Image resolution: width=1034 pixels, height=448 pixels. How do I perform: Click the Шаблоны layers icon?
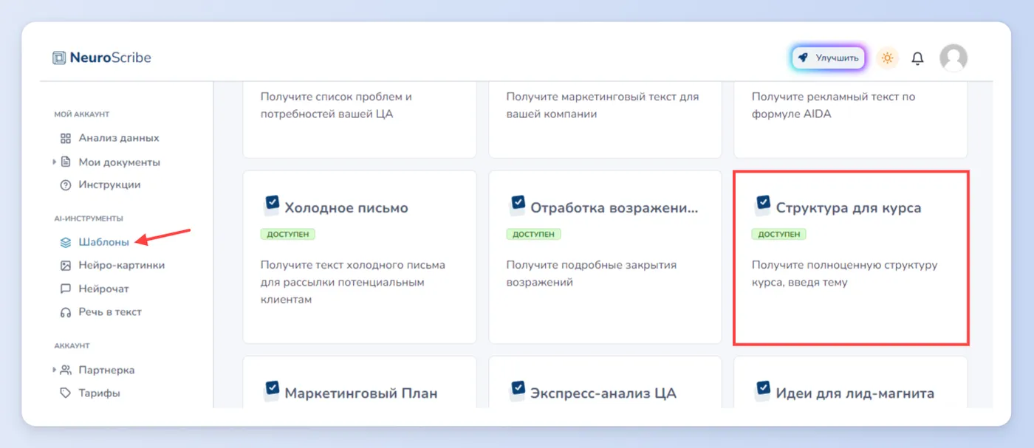tap(65, 241)
